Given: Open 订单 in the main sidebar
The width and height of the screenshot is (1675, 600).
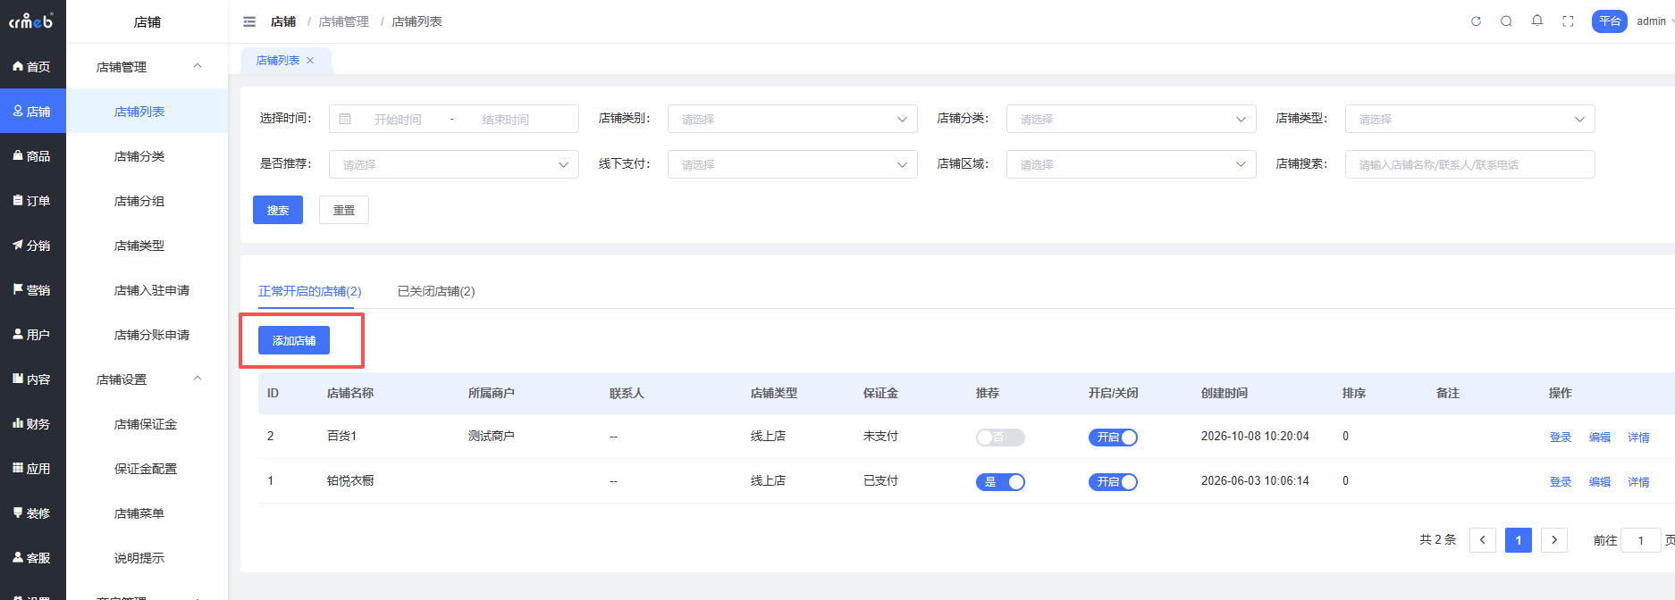Looking at the screenshot, I should coord(33,200).
